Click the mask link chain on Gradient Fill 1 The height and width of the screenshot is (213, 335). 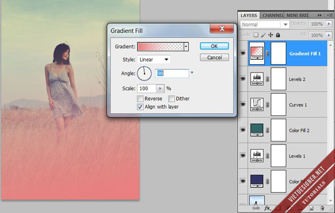click(x=267, y=54)
